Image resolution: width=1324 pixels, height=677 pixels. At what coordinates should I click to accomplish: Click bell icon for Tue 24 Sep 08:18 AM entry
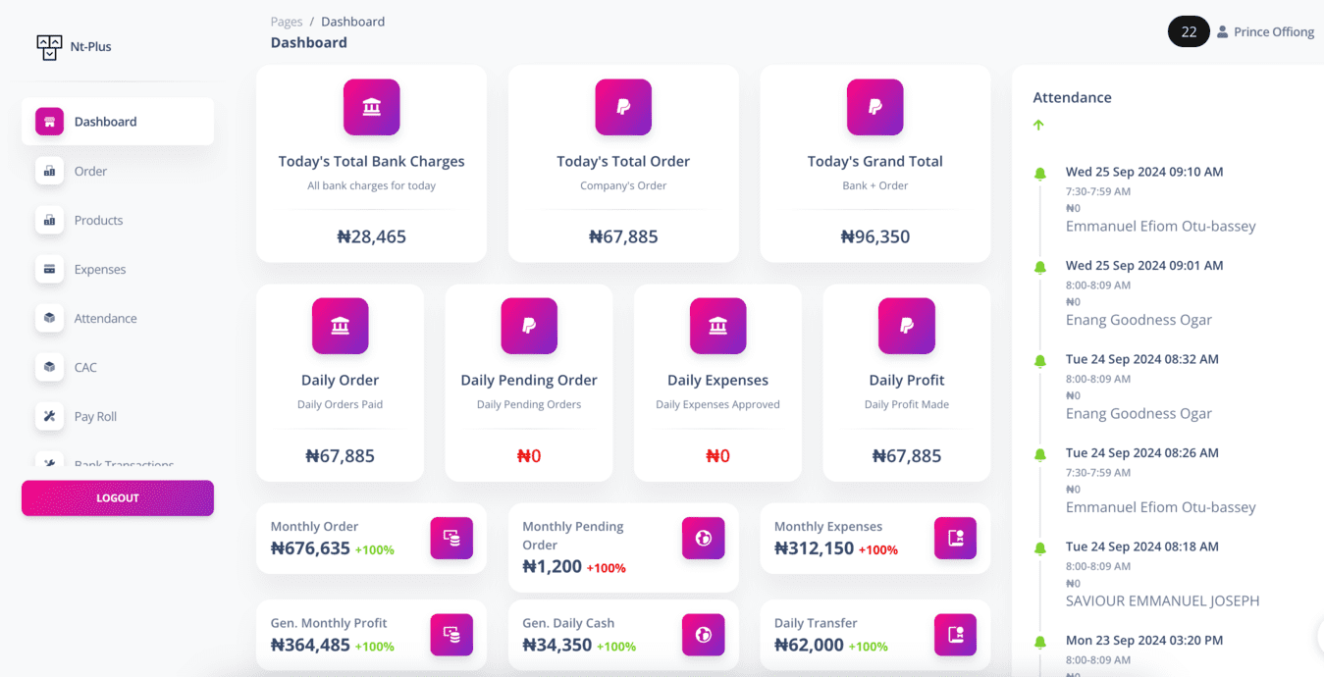coord(1040,548)
